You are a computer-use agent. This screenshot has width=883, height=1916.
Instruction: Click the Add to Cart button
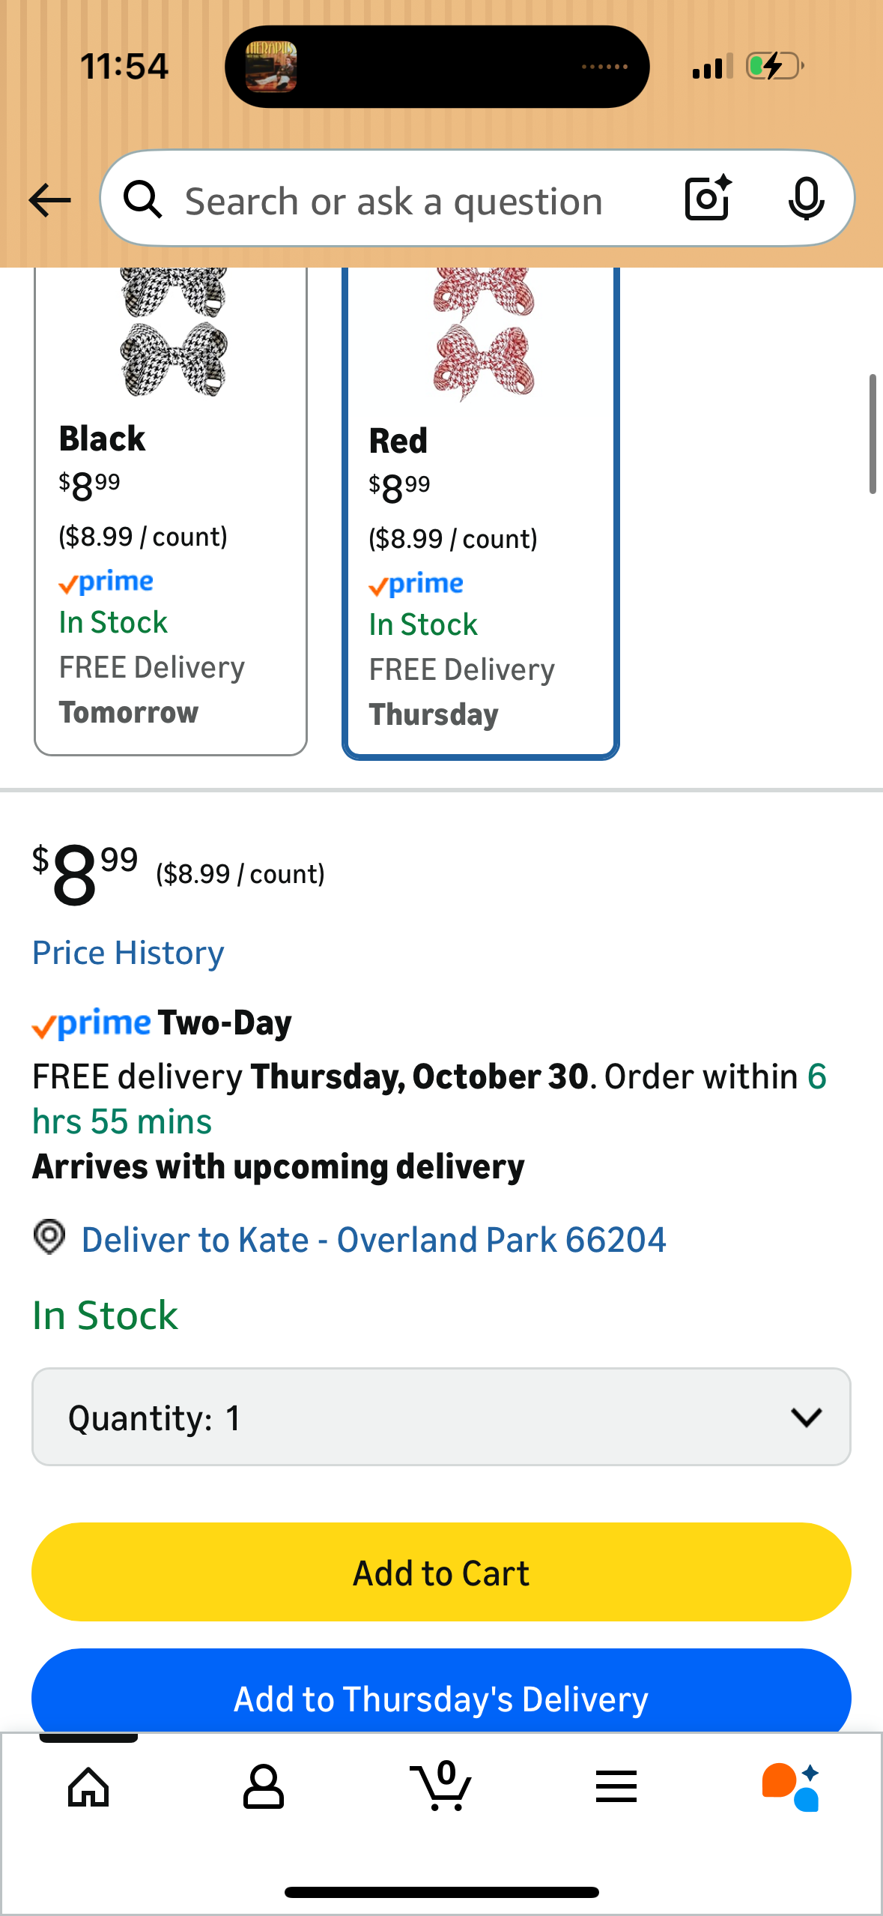pos(441,1573)
